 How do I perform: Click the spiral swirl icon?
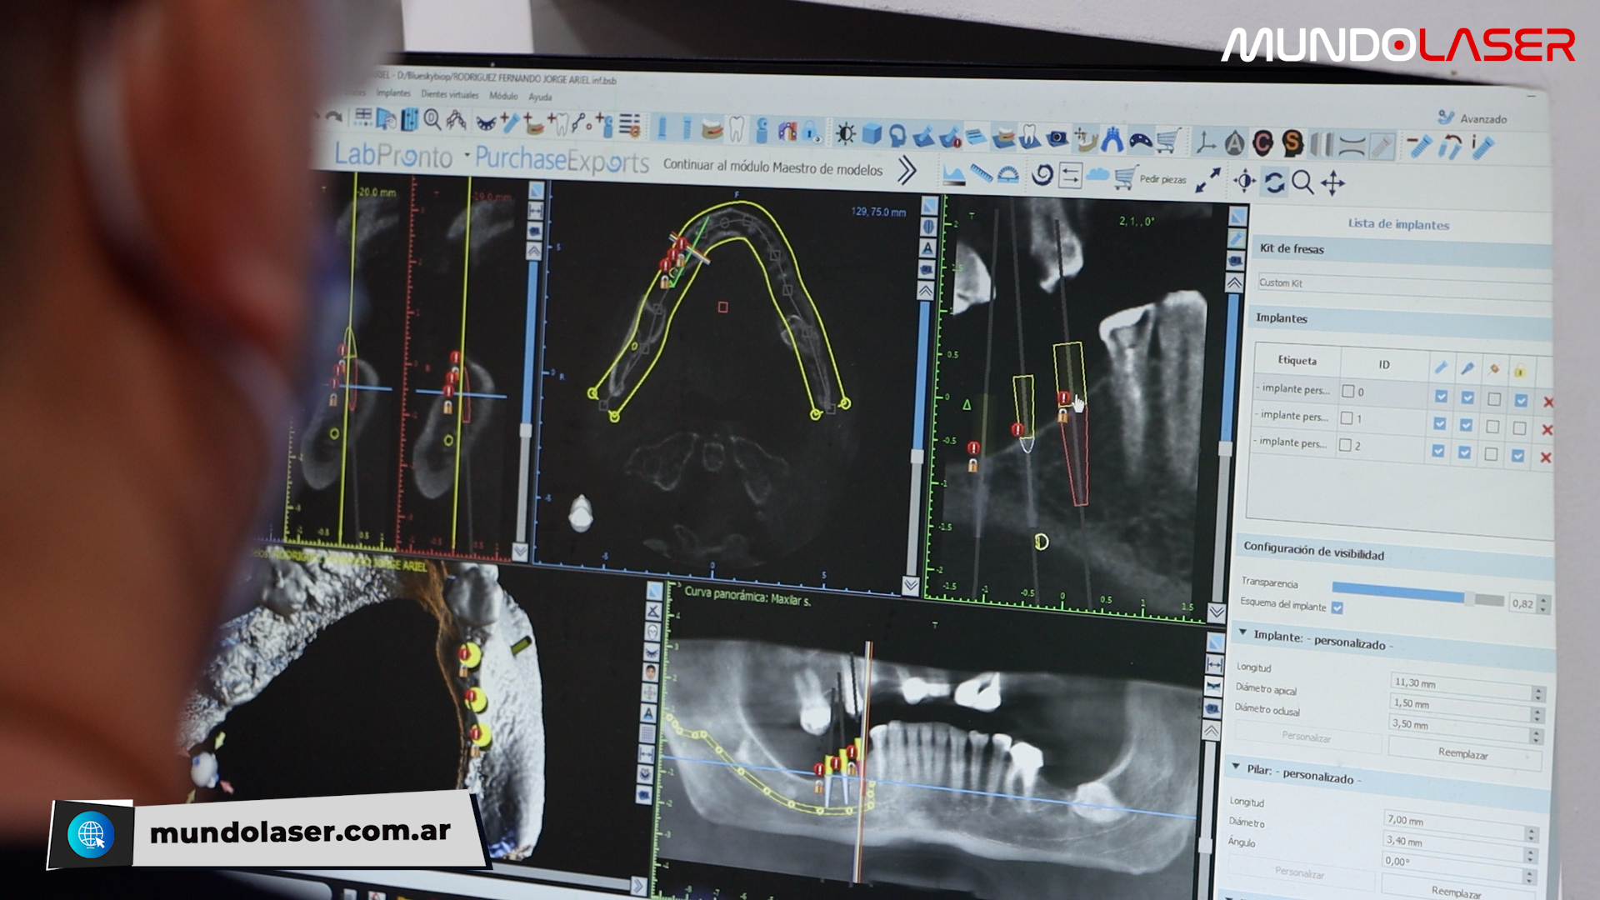pyautogui.click(x=1042, y=175)
